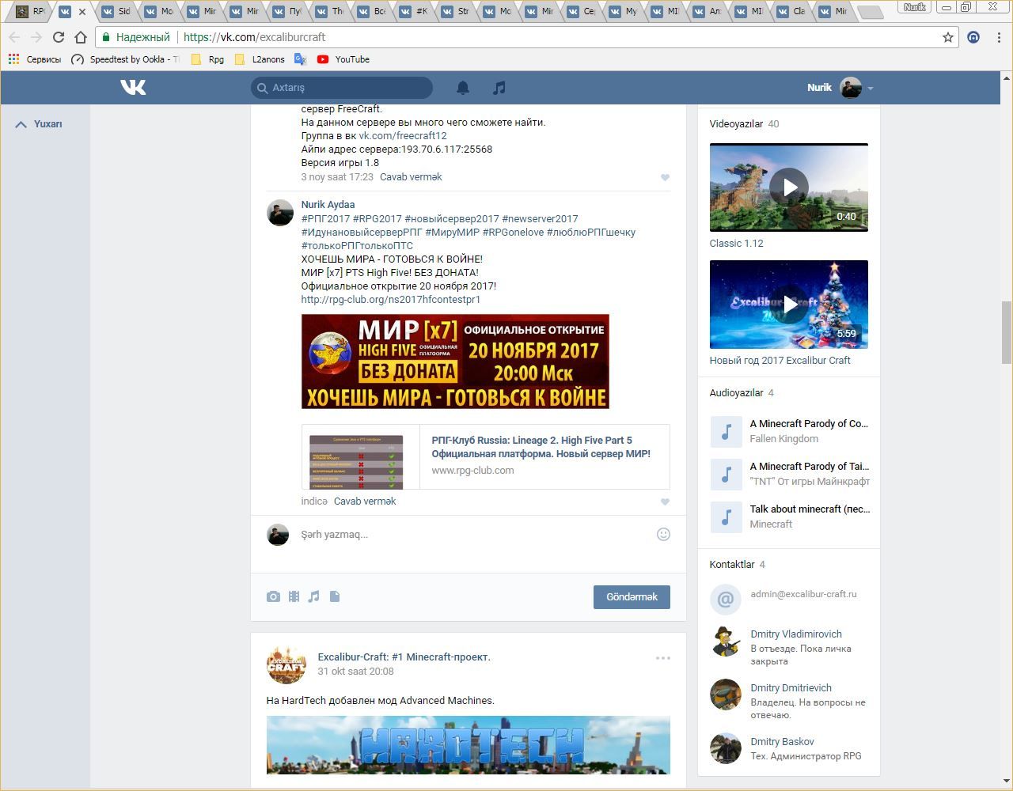Close the active browser tab
1013x791 pixels.
(82, 12)
